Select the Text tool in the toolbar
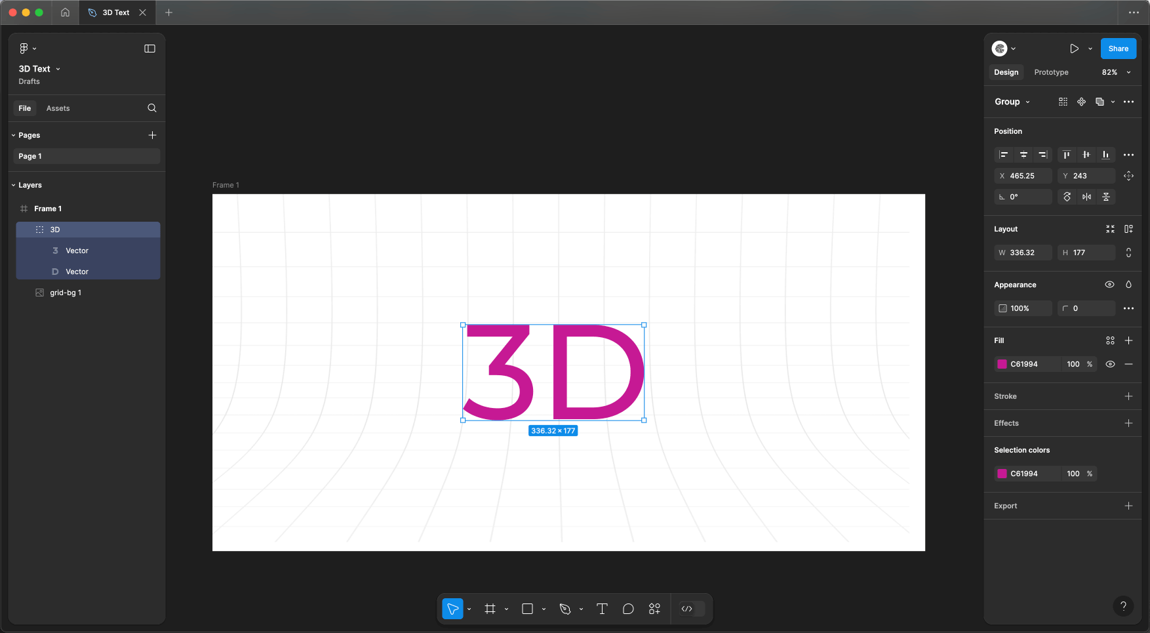The width and height of the screenshot is (1150, 633). pyautogui.click(x=602, y=609)
